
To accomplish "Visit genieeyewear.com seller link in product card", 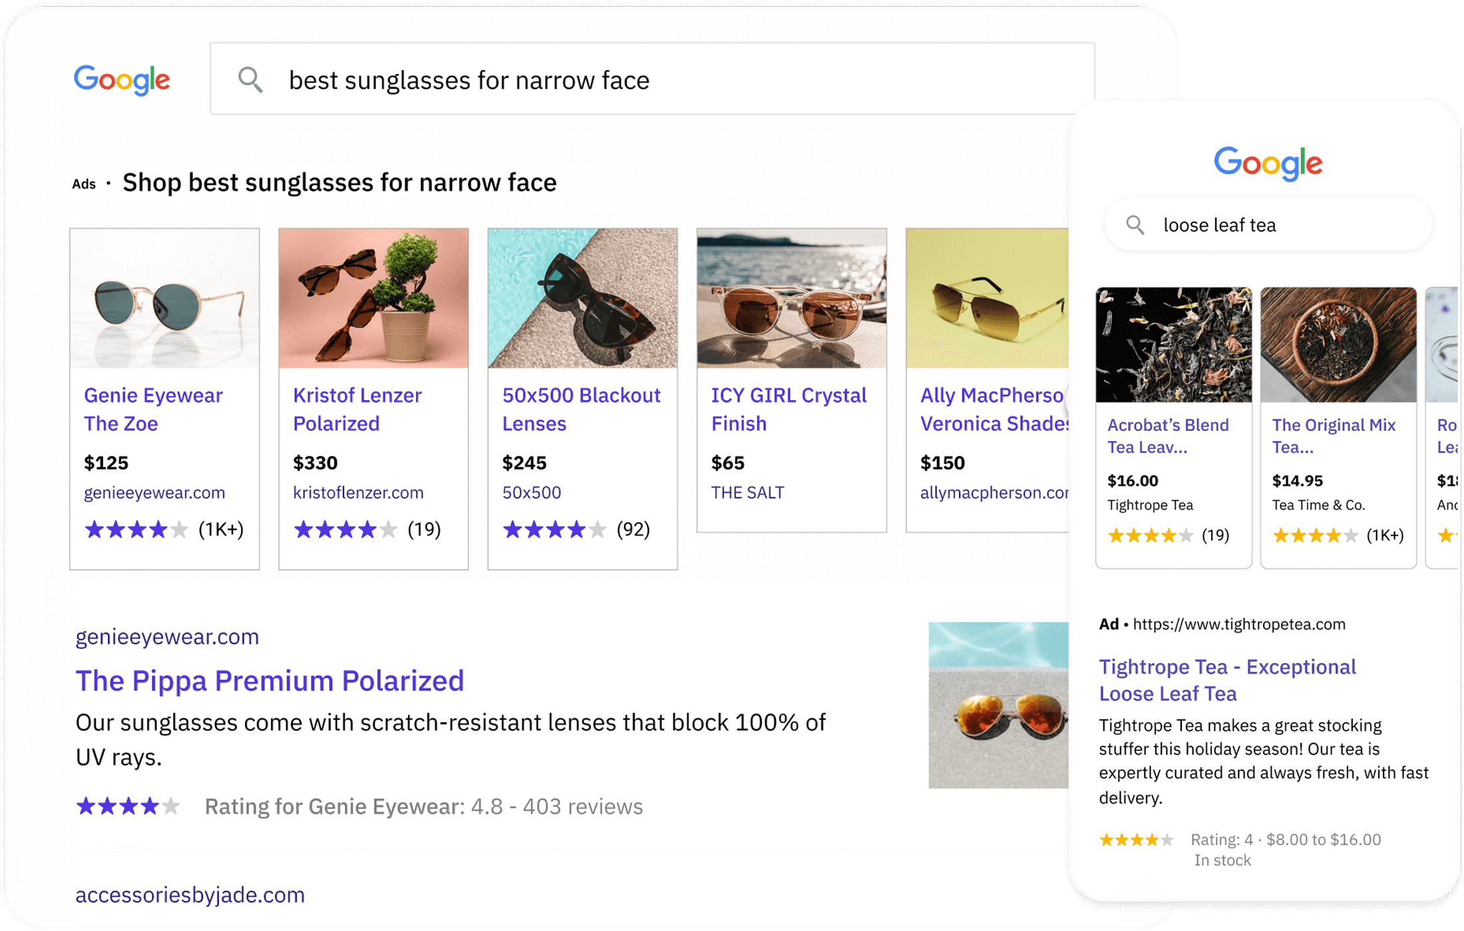I will [154, 493].
